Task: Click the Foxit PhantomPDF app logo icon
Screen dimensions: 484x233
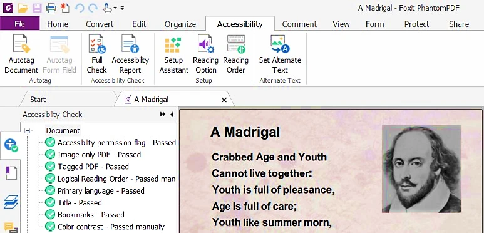Action: click(x=8, y=8)
